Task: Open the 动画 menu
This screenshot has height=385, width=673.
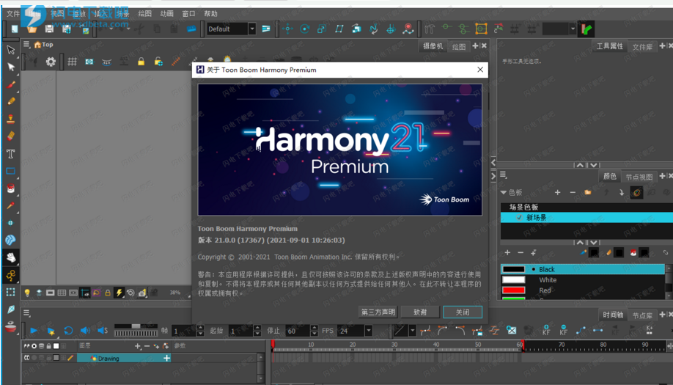Action: click(x=166, y=14)
